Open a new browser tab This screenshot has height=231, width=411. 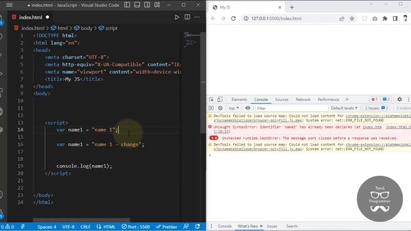click(292, 7)
